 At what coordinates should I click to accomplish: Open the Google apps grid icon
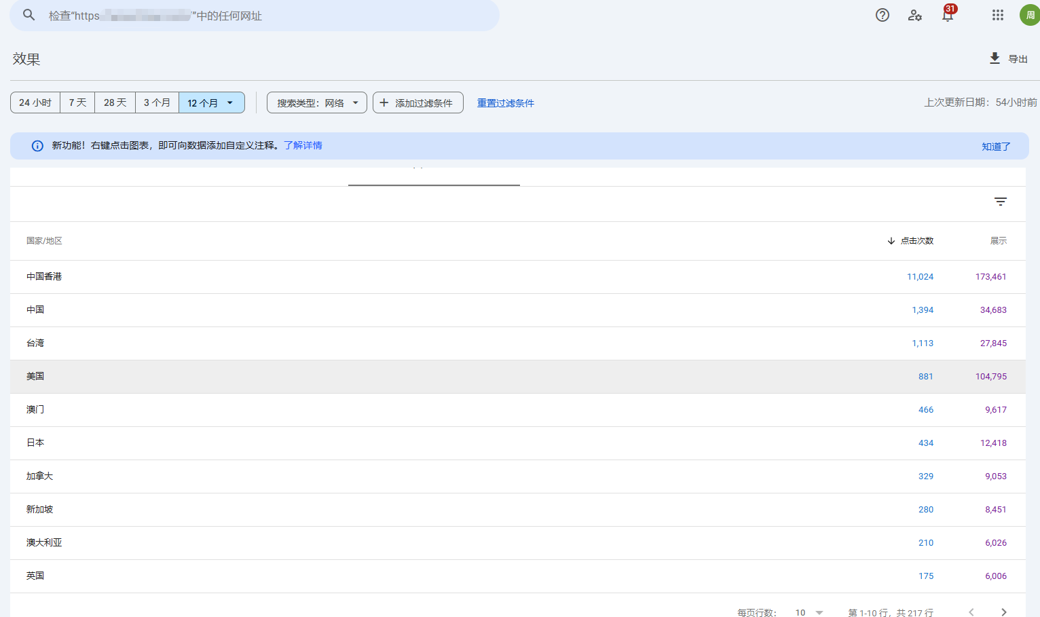click(997, 15)
